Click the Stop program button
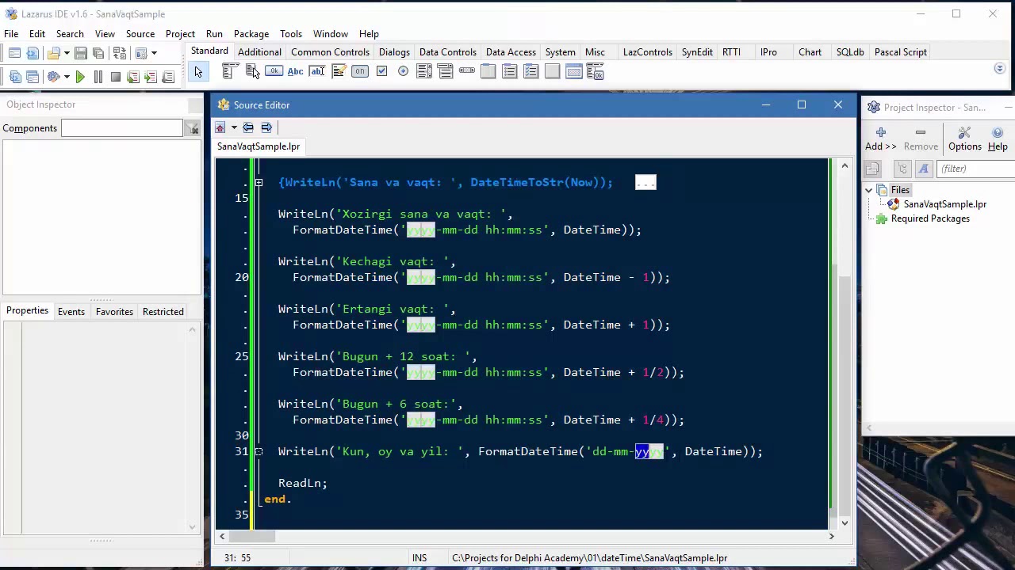1015x570 pixels. (116, 77)
